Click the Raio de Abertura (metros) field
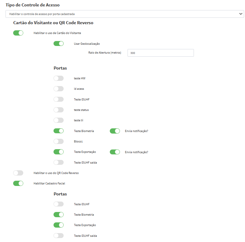 [x=160, y=53]
